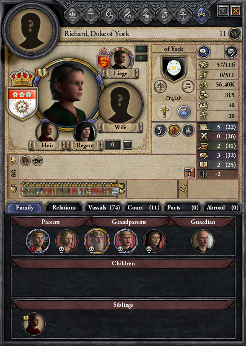The image size is (246, 346).
Task: Open the Military sword icon
Action: click(127, 15)
